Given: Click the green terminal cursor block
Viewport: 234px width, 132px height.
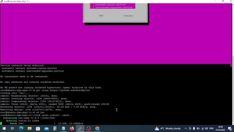Looking at the screenshot, I should pos(1,124).
